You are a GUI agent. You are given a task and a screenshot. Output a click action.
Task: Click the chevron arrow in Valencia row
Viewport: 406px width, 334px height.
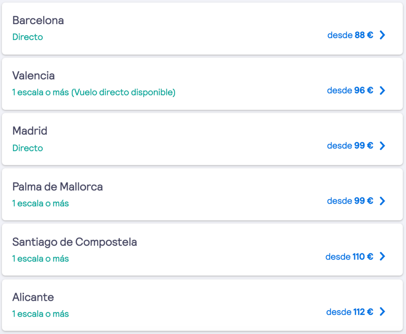[x=383, y=90]
